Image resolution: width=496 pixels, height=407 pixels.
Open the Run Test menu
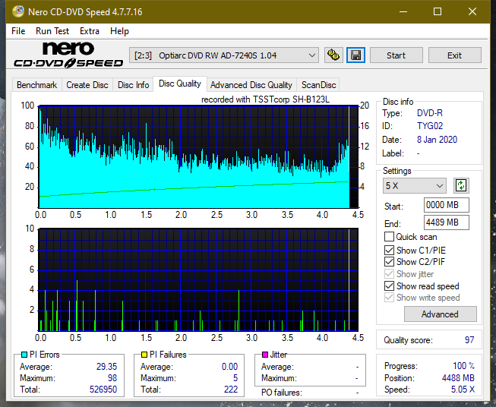pyautogui.click(x=52, y=31)
